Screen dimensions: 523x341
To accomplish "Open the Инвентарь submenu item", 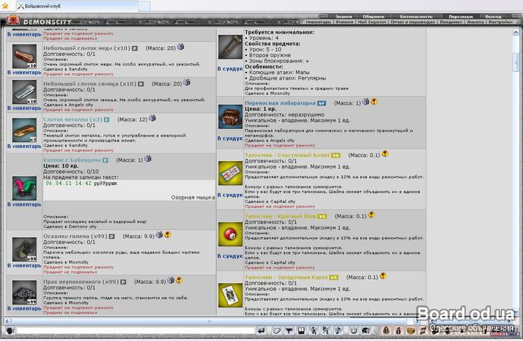I will point(318,22).
